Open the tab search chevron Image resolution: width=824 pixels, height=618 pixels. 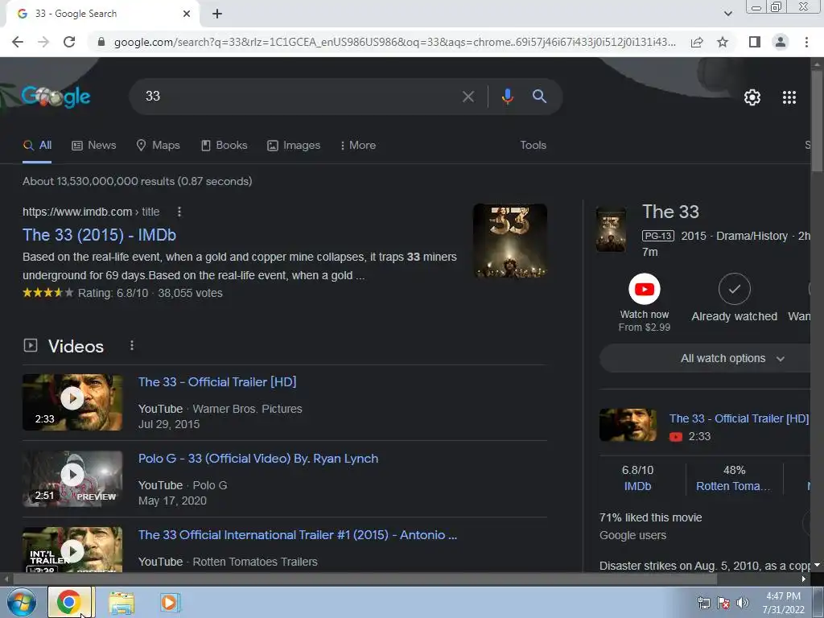click(727, 14)
